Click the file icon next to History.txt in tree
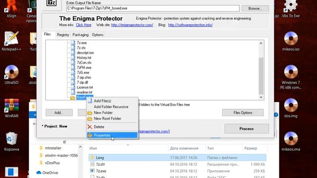 point(73,58)
